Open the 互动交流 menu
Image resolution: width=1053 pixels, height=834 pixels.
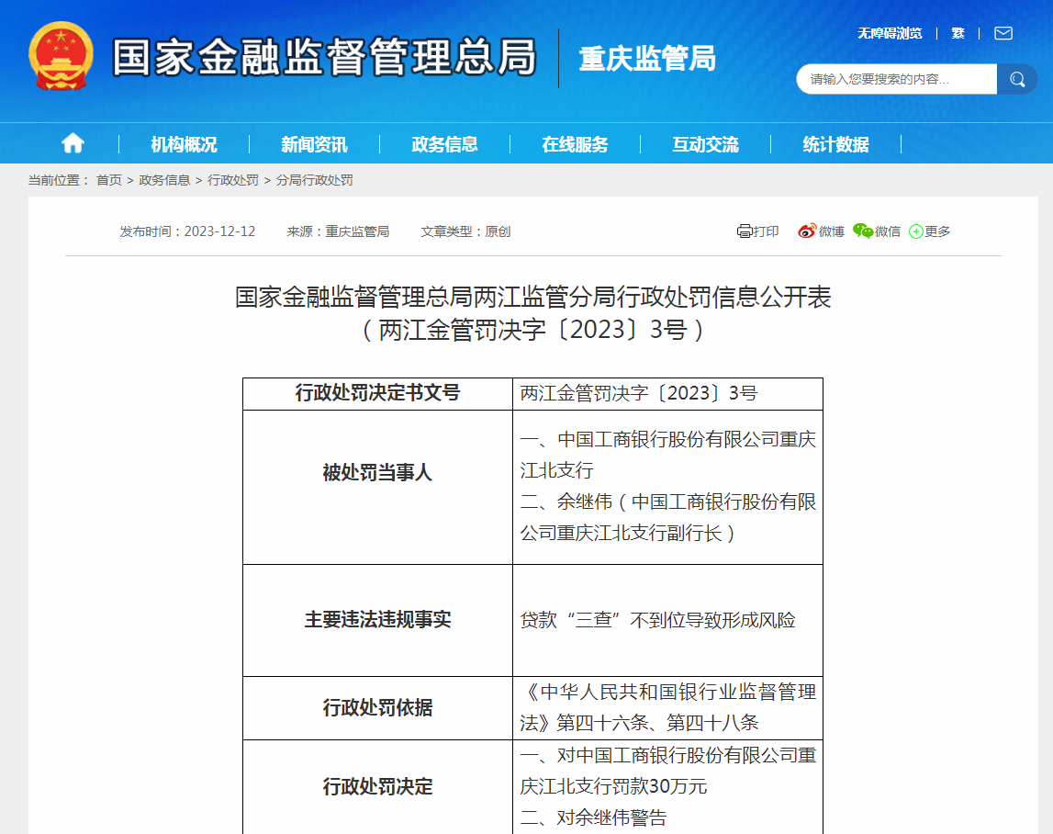coord(705,144)
